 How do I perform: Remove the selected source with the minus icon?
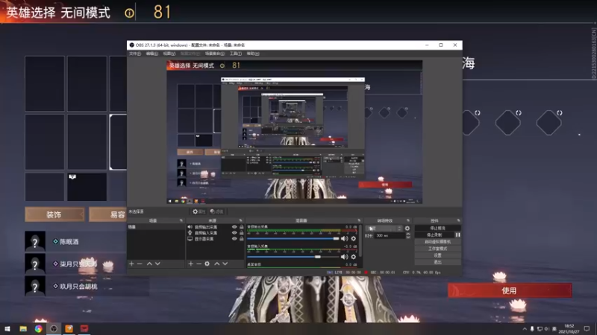[199, 264]
